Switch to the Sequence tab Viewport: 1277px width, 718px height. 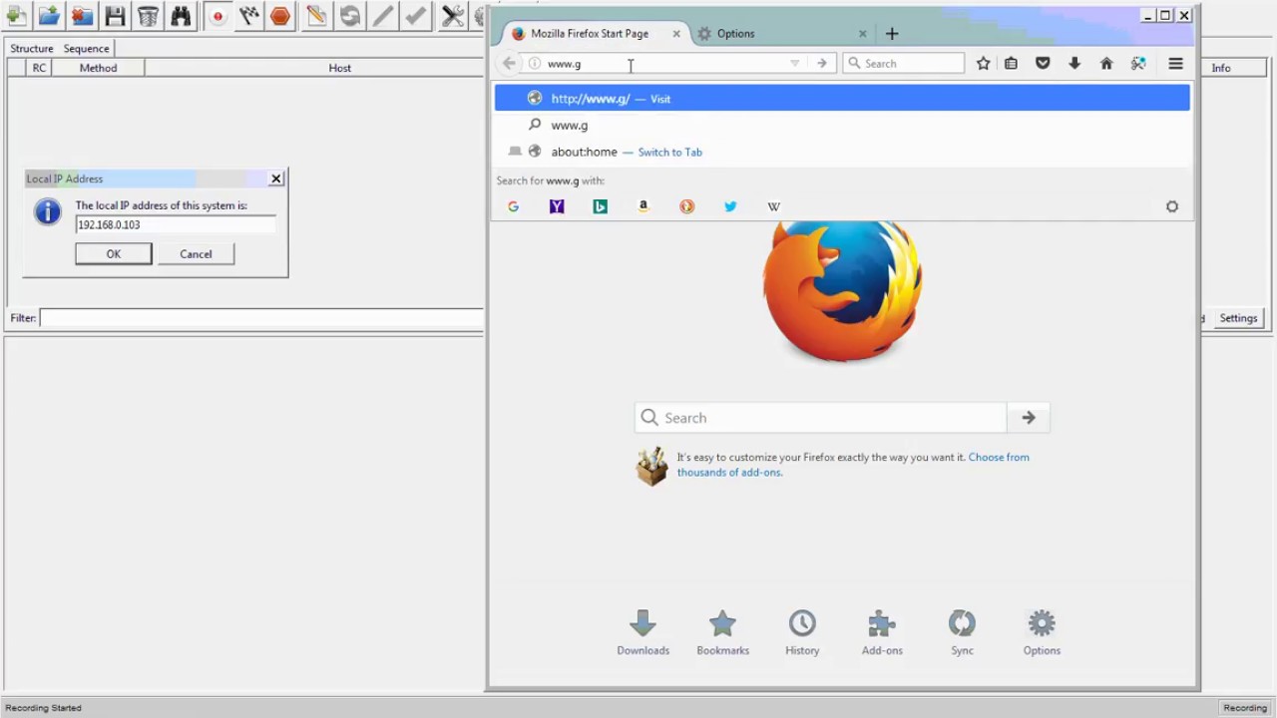tap(87, 48)
